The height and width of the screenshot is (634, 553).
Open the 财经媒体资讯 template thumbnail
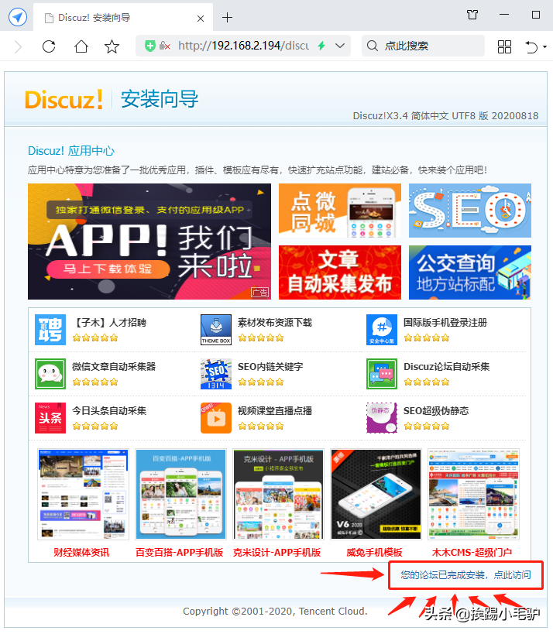83,494
